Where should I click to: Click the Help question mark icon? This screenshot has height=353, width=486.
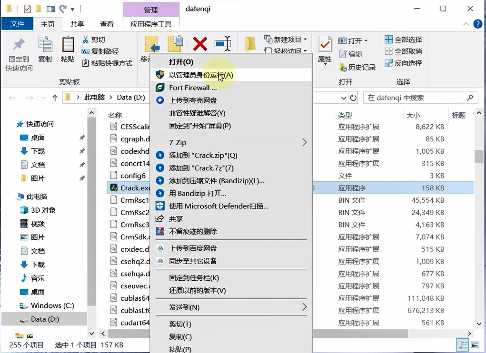[477, 24]
